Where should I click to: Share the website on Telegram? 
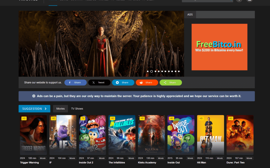(x=123, y=82)
